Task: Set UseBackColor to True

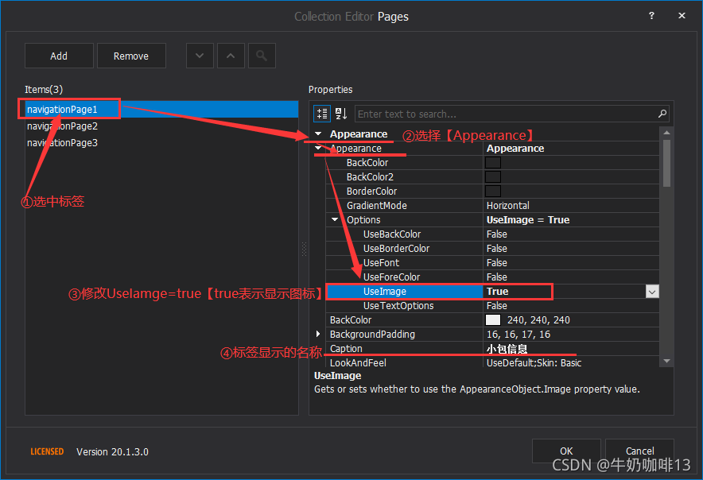Action: click(x=509, y=234)
